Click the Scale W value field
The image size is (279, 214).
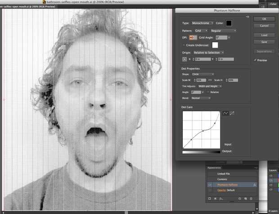[x=201, y=80]
